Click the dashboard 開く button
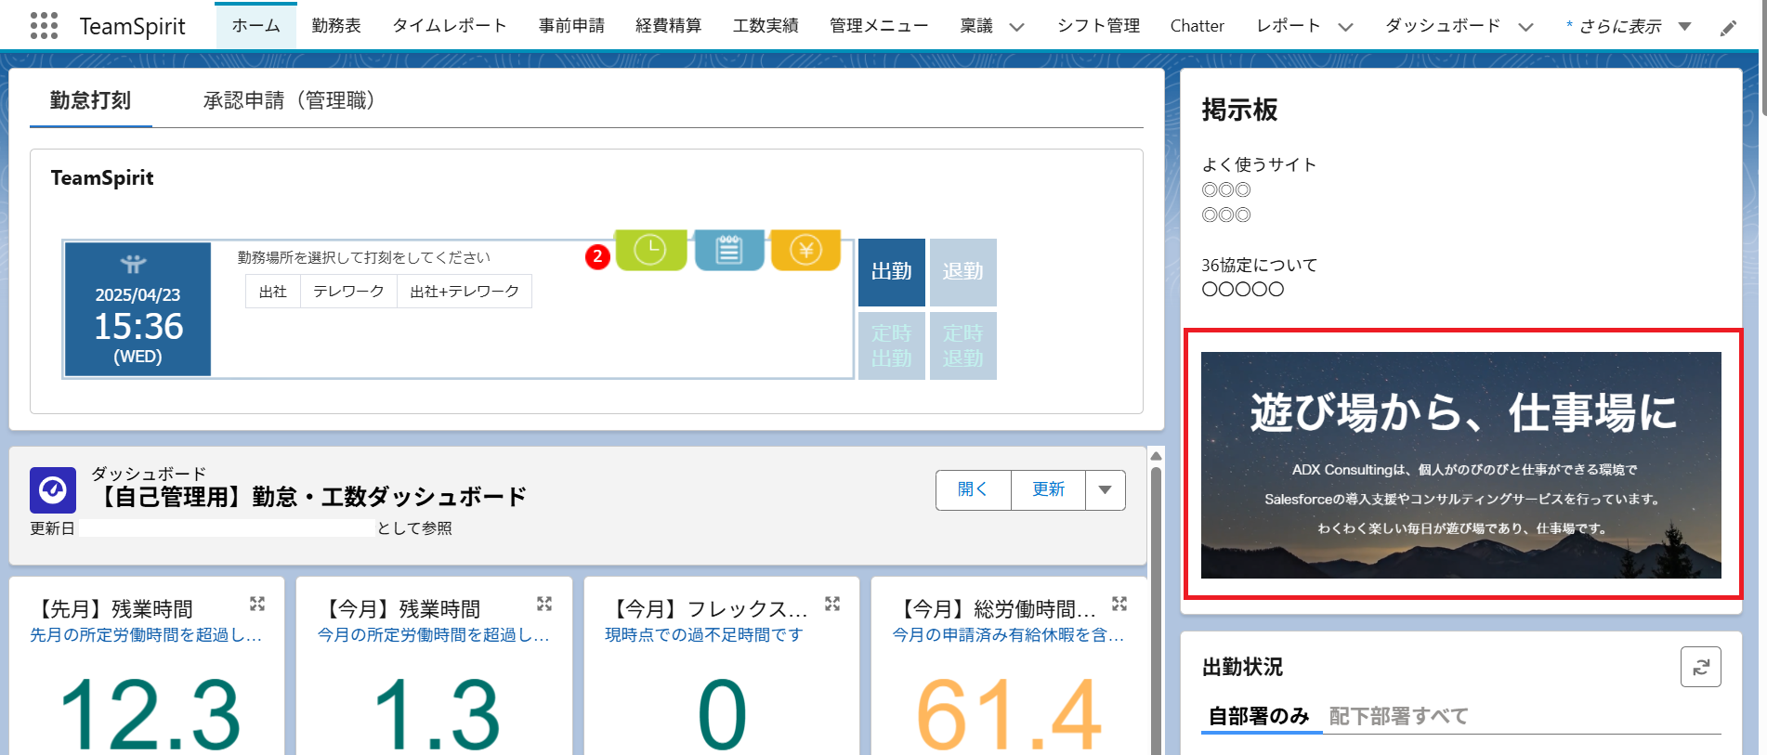This screenshot has height=755, width=1767. (973, 489)
